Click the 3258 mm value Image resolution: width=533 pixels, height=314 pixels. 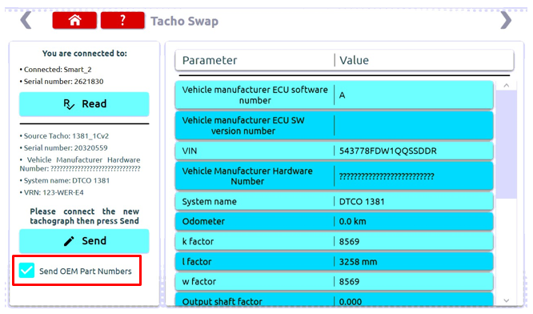[358, 262]
